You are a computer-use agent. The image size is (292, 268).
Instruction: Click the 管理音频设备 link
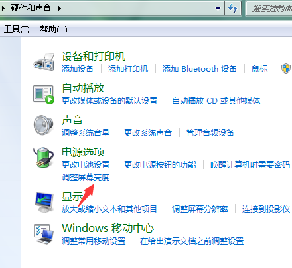[210, 133]
